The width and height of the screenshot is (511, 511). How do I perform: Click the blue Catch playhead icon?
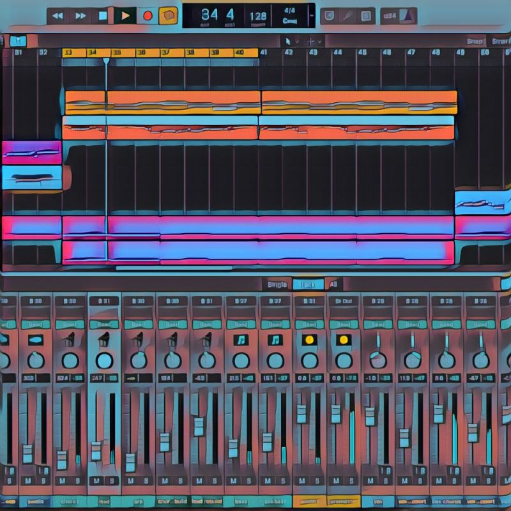(19, 41)
